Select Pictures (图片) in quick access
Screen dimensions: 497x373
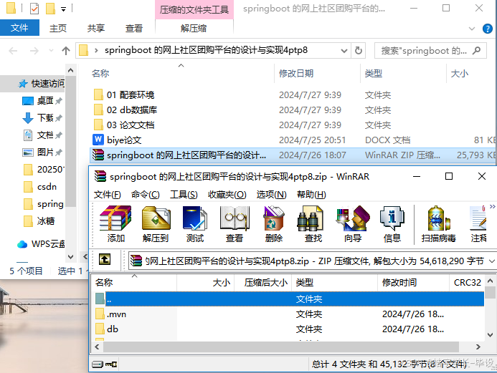[x=42, y=152]
